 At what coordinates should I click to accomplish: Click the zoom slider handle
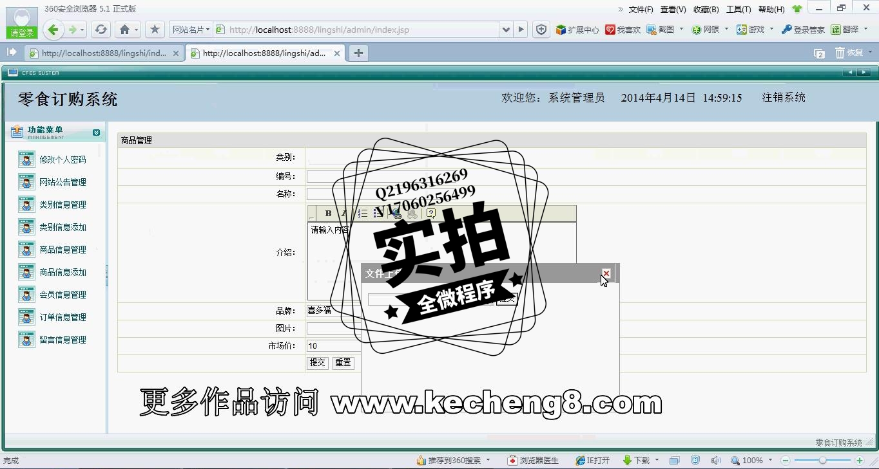pyautogui.click(x=822, y=461)
